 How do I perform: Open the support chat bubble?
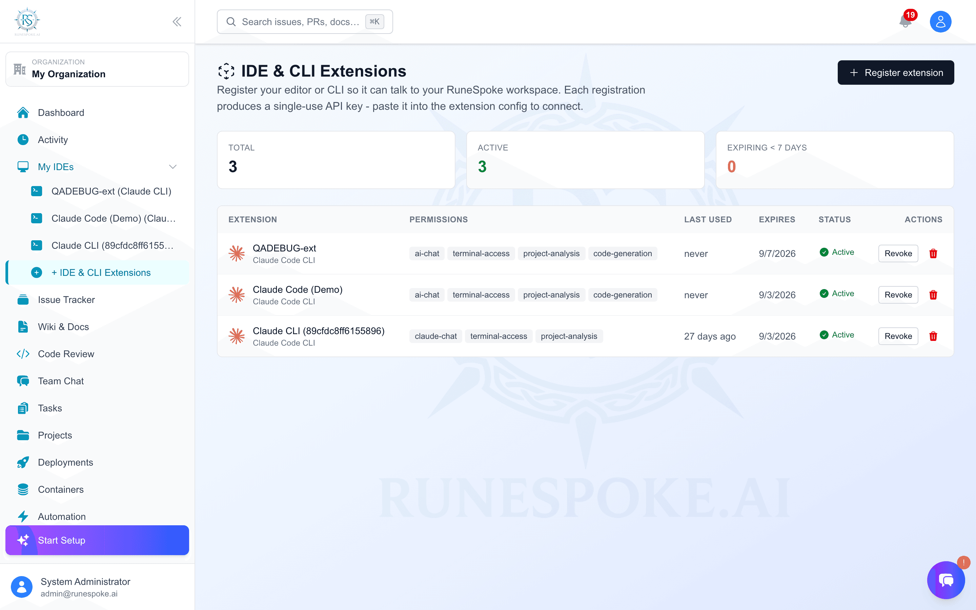tap(946, 580)
